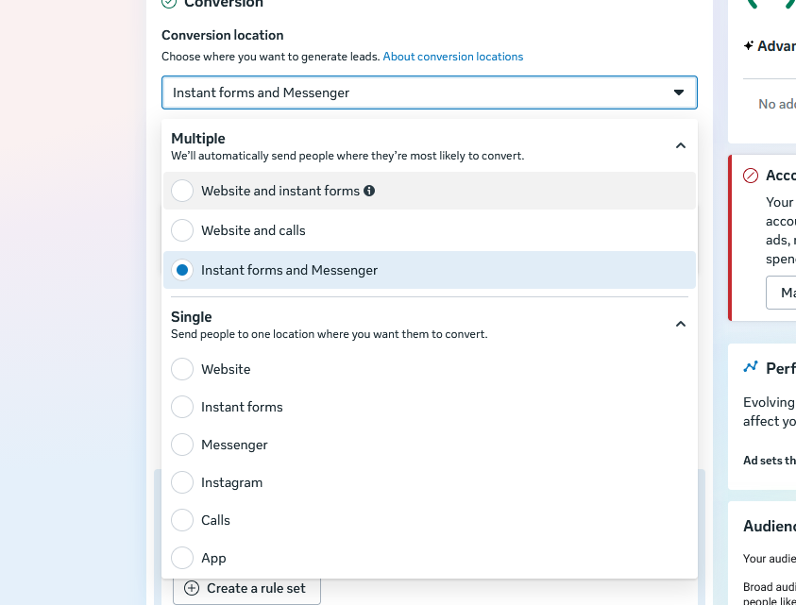This screenshot has width=796, height=605.
Task: Click the green Conversion checkmark icon
Action: tap(169, 4)
